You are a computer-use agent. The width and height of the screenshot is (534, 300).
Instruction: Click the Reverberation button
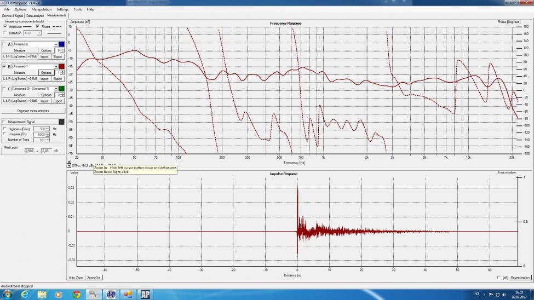pyautogui.click(x=520, y=278)
